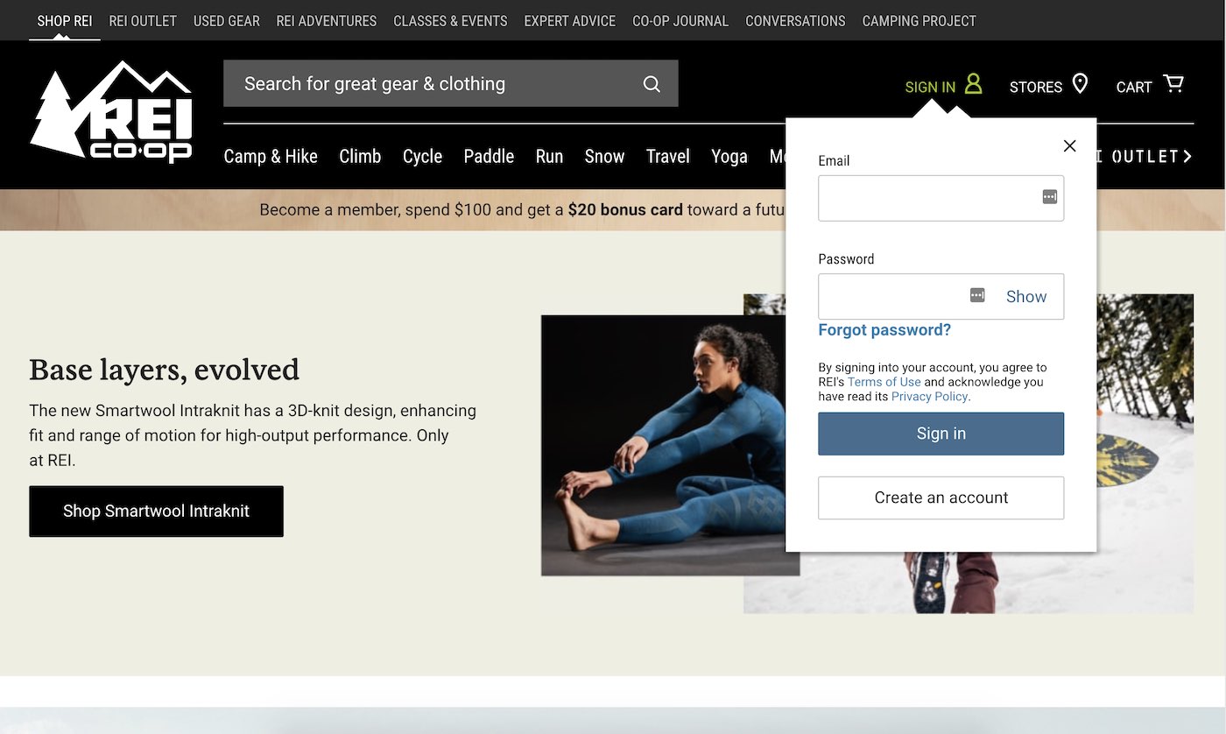Open the Snow category menu
The height and width of the screenshot is (734, 1226).
tap(604, 157)
